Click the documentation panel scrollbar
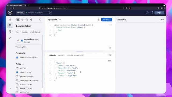172x97 pixels. [42, 61]
